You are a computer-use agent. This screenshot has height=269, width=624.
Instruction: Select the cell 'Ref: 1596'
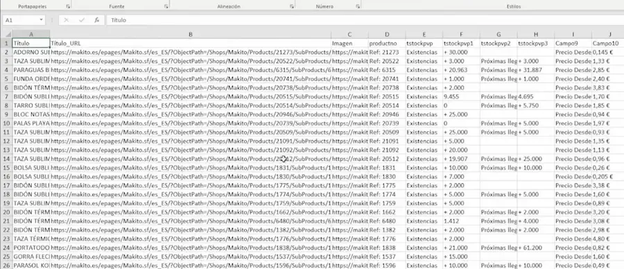(387, 266)
